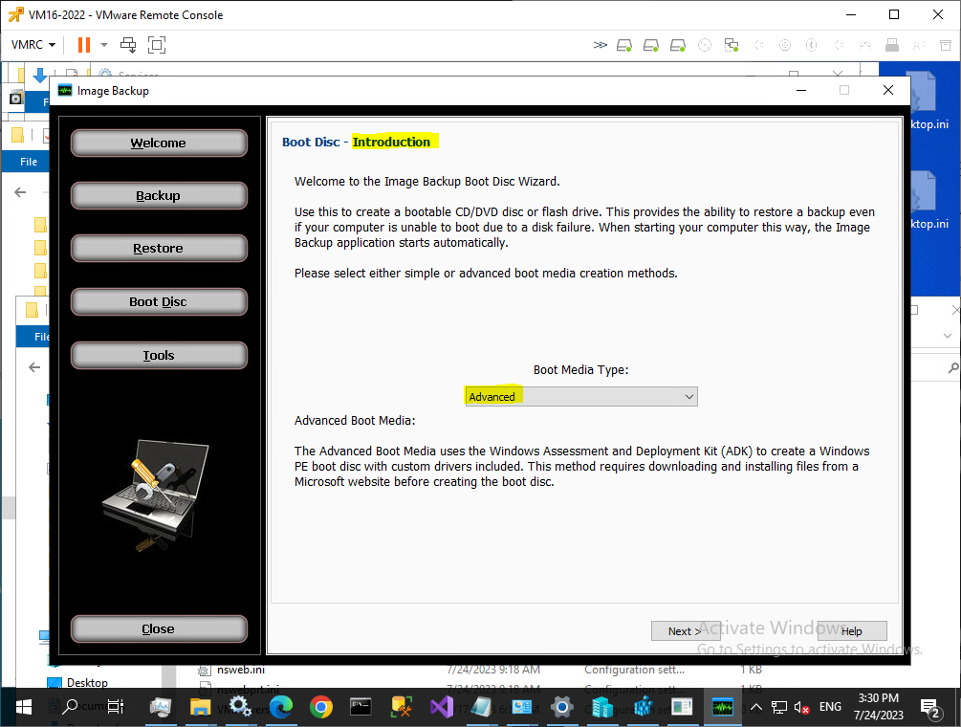Open the Services gear app on taskbar
This screenshot has height=727, width=961.
(x=240, y=707)
